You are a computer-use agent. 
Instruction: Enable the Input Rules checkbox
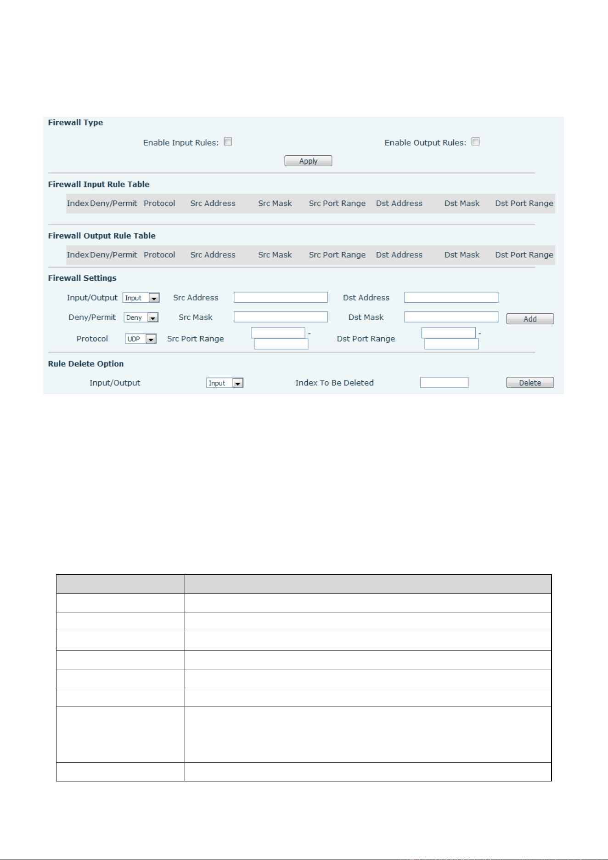coord(228,142)
